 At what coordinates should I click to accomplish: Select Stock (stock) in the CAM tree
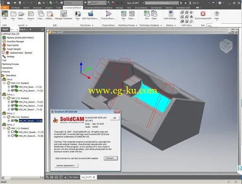point(13,45)
